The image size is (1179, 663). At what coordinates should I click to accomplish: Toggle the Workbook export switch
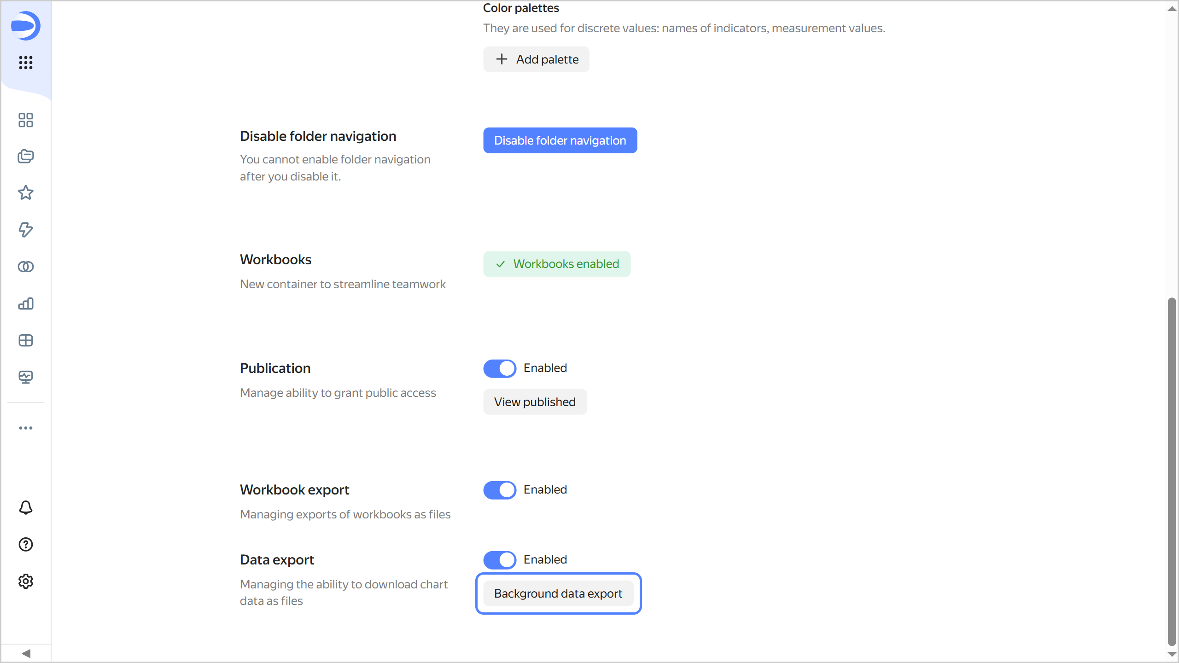click(500, 490)
